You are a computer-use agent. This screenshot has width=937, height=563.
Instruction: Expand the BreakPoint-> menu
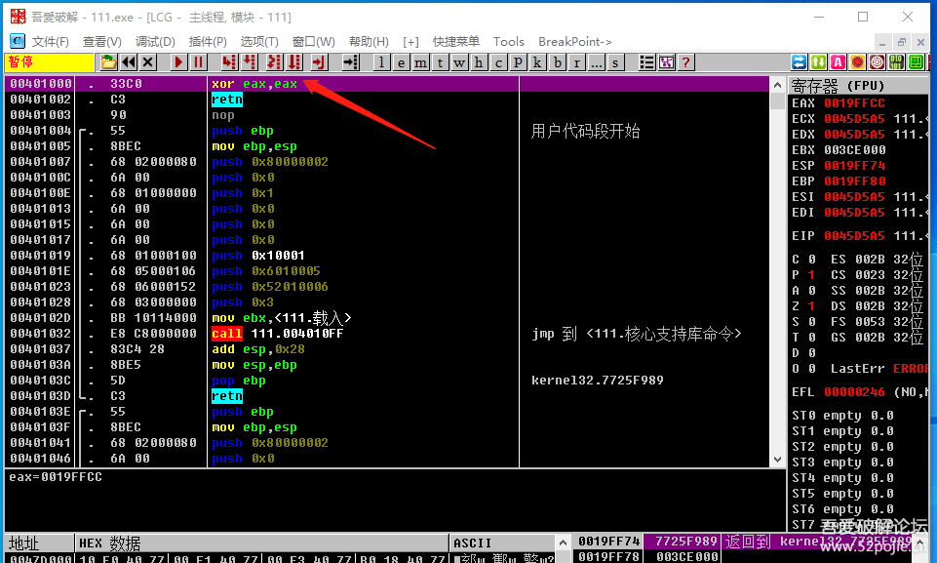[x=575, y=42]
